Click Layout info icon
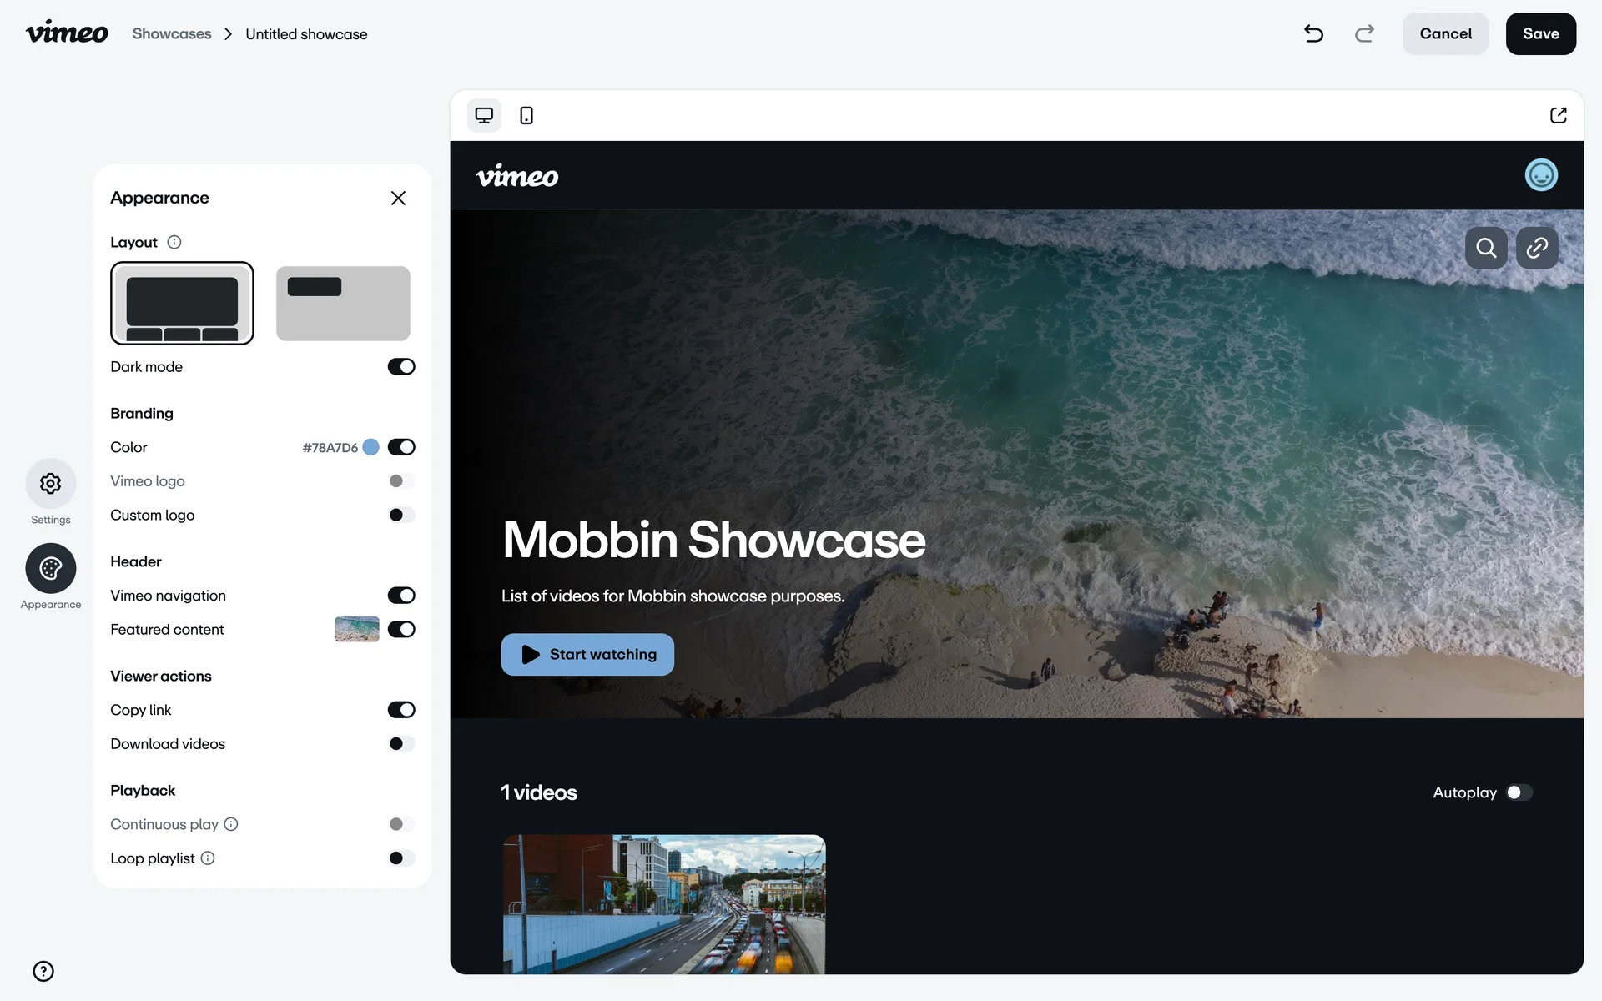The width and height of the screenshot is (1602, 1001). (x=174, y=242)
